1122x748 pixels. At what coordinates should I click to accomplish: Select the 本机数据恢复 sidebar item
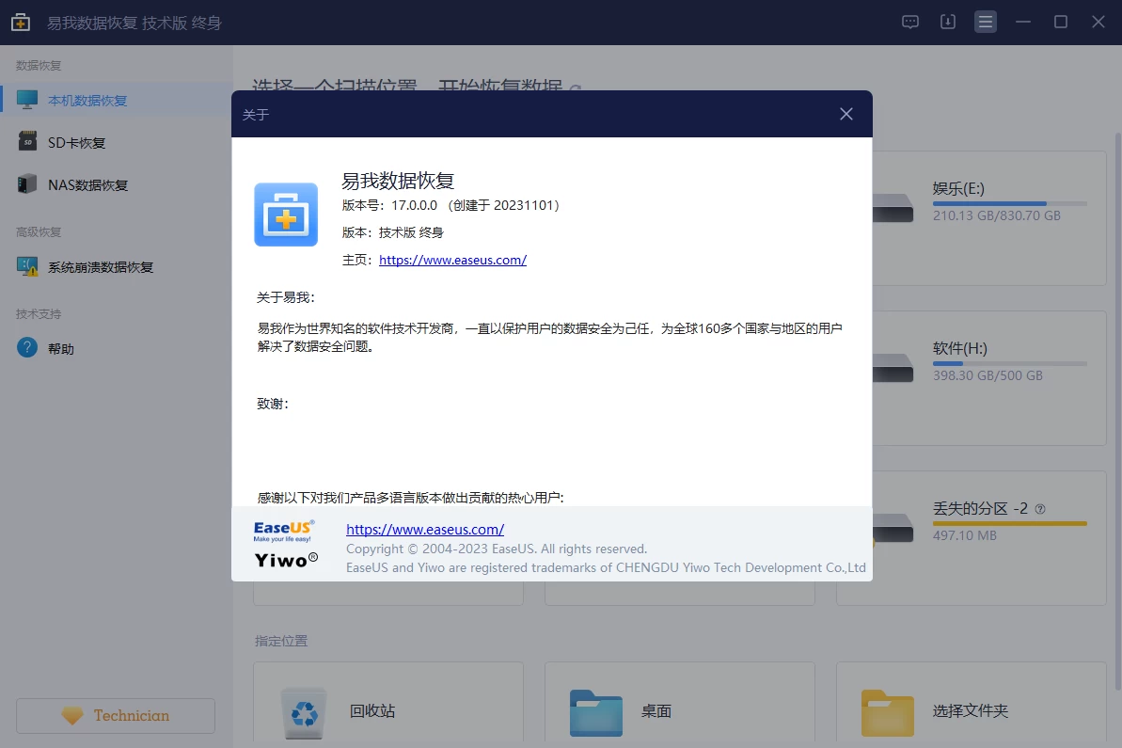click(x=117, y=101)
